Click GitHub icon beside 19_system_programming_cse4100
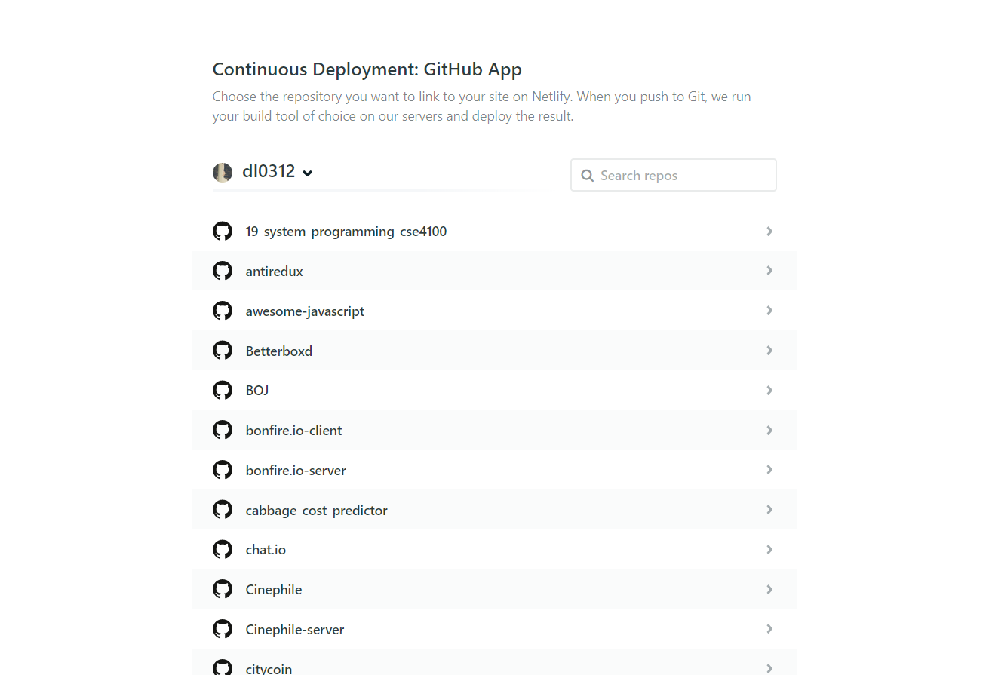989x675 pixels. point(223,231)
